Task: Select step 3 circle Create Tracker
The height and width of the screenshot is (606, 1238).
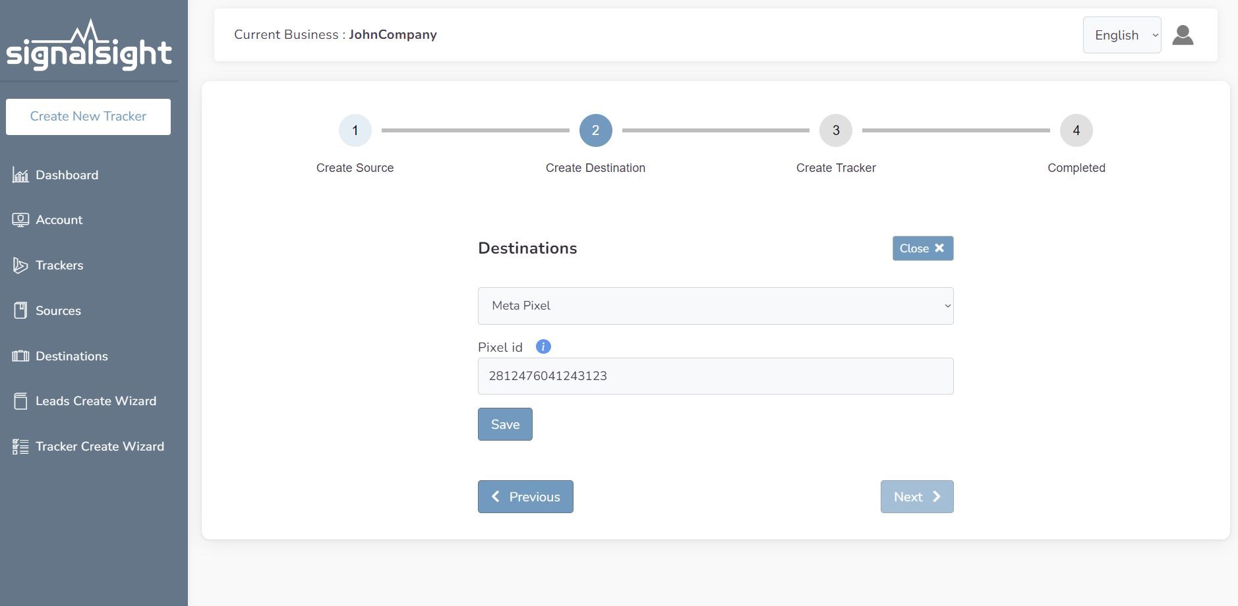Action: click(836, 130)
